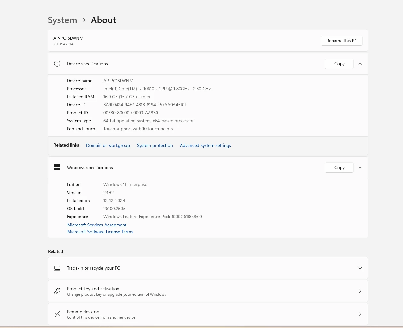
Task: Click Product key and activation title
Action: pos(93,289)
